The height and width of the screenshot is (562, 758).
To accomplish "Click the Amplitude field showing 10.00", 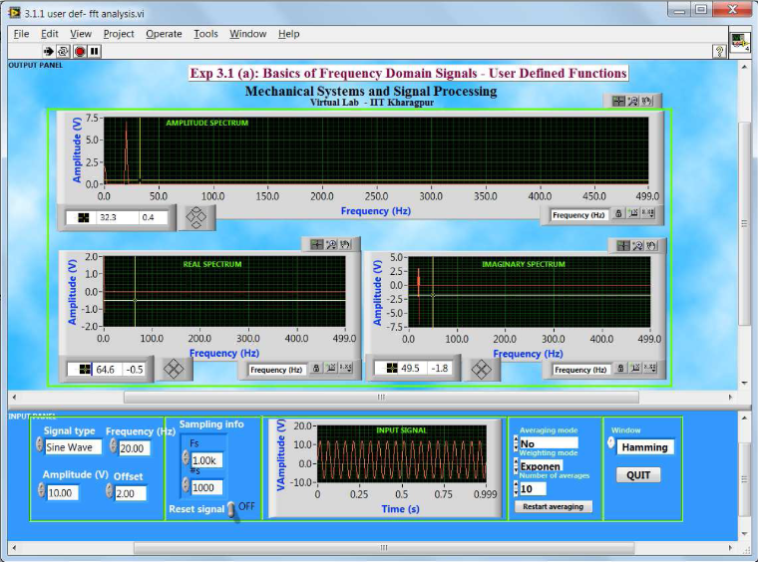I will (x=63, y=493).
